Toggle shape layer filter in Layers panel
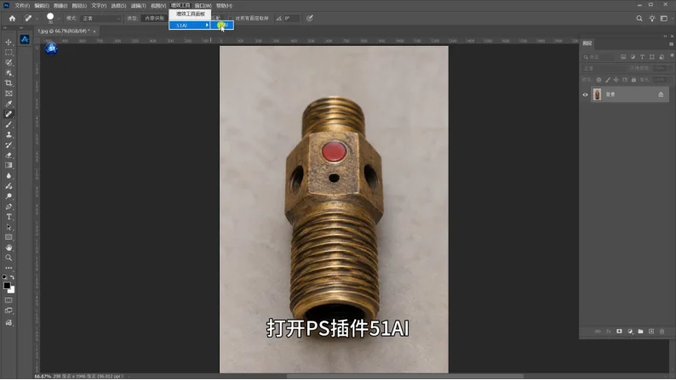Image resolution: width=676 pixels, height=380 pixels. [x=652, y=57]
